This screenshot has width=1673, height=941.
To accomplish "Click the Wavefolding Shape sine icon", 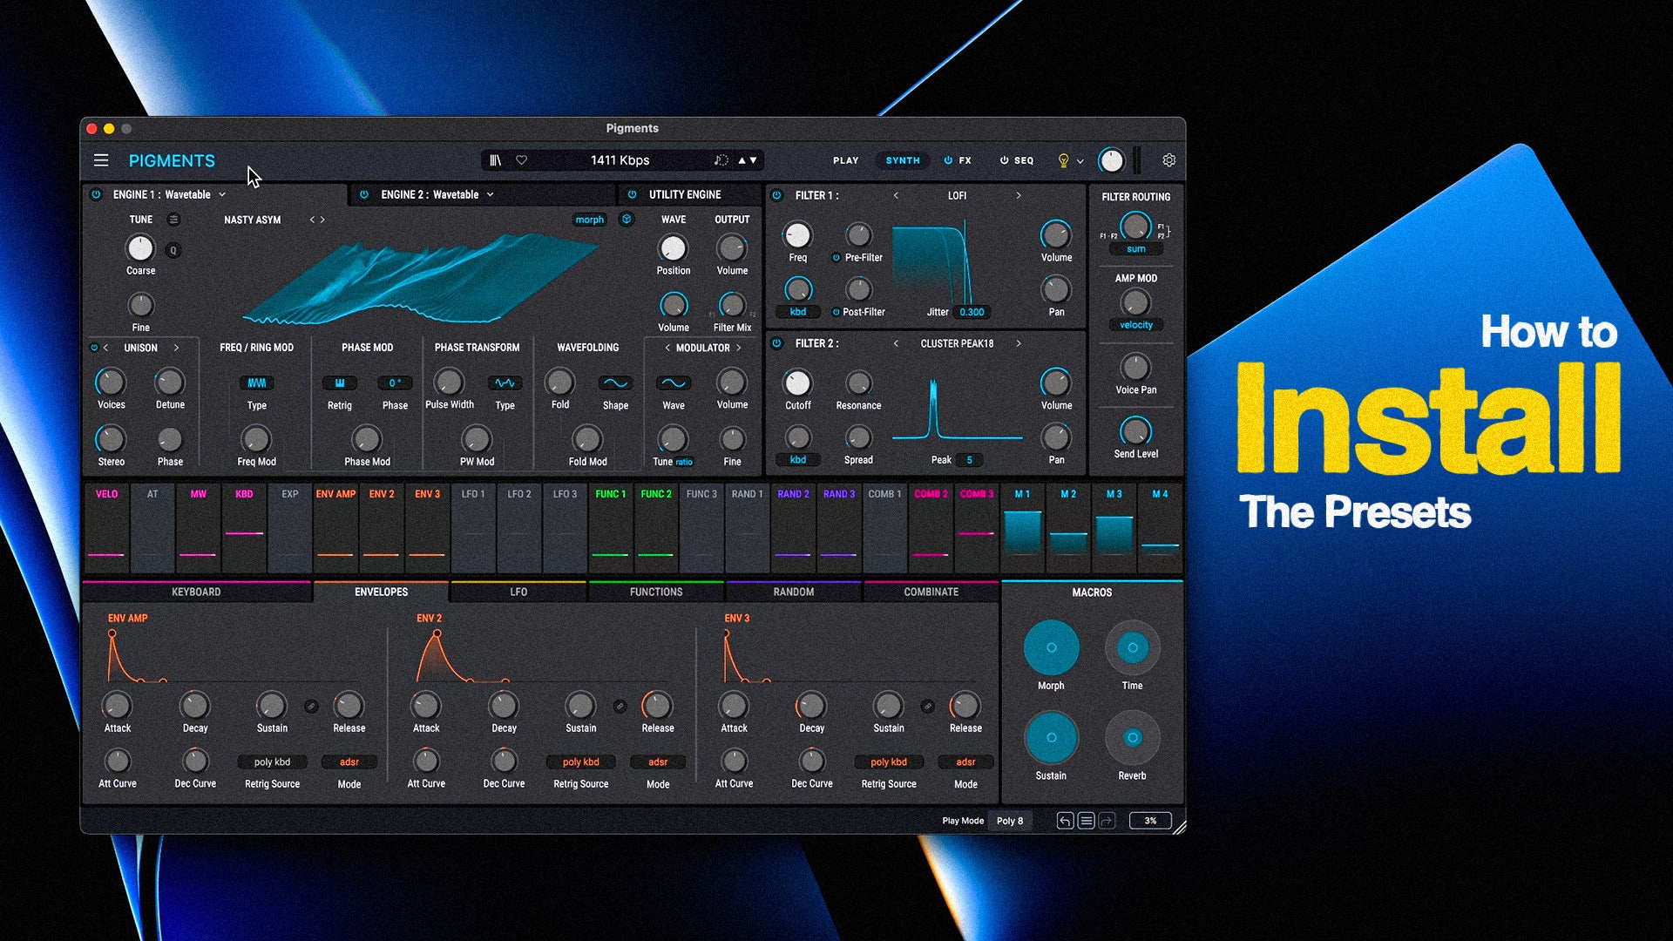I will click(x=615, y=383).
